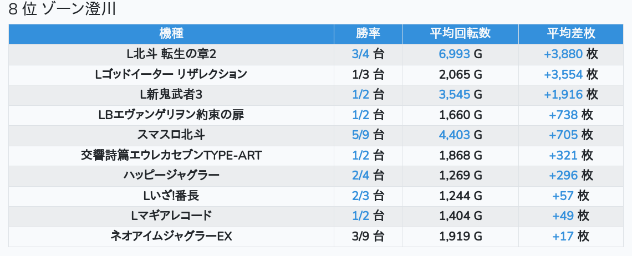Open the Lマギアレコード machine entry
Image resolution: width=632 pixels, height=256 pixels.
pos(171,216)
